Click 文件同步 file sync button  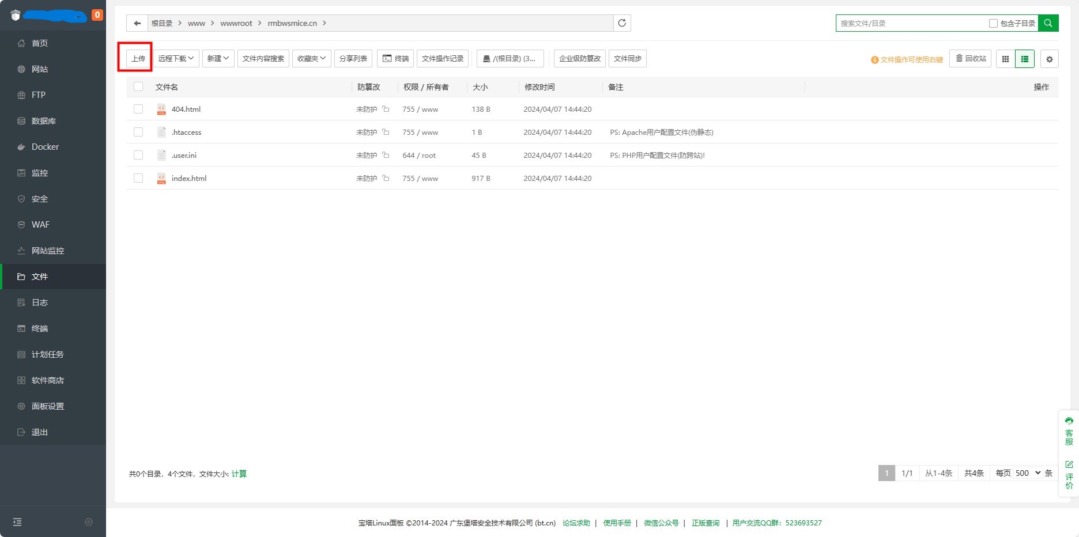coord(628,58)
